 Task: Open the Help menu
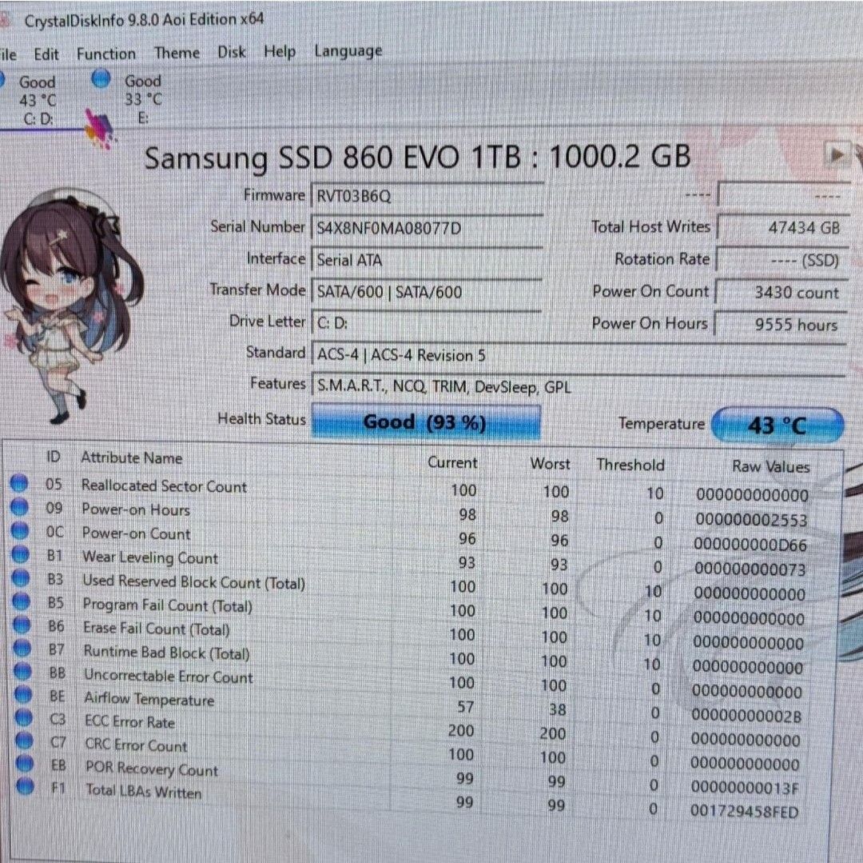[x=280, y=51]
